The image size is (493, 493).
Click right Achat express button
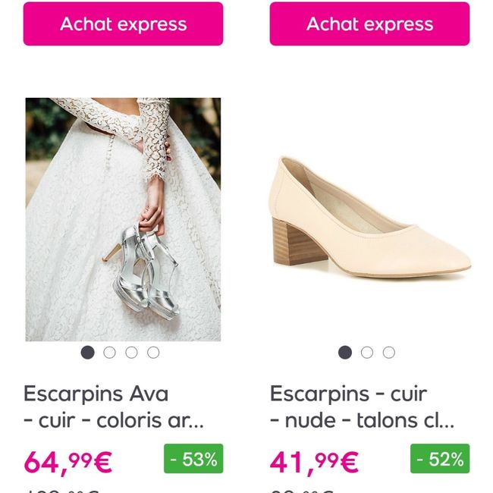[369, 24]
